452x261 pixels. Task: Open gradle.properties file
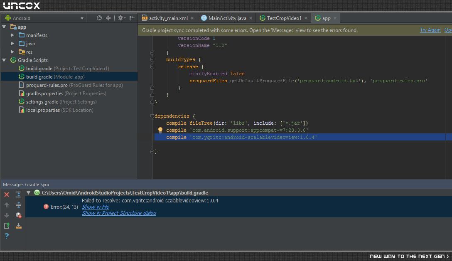click(x=69, y=94)
